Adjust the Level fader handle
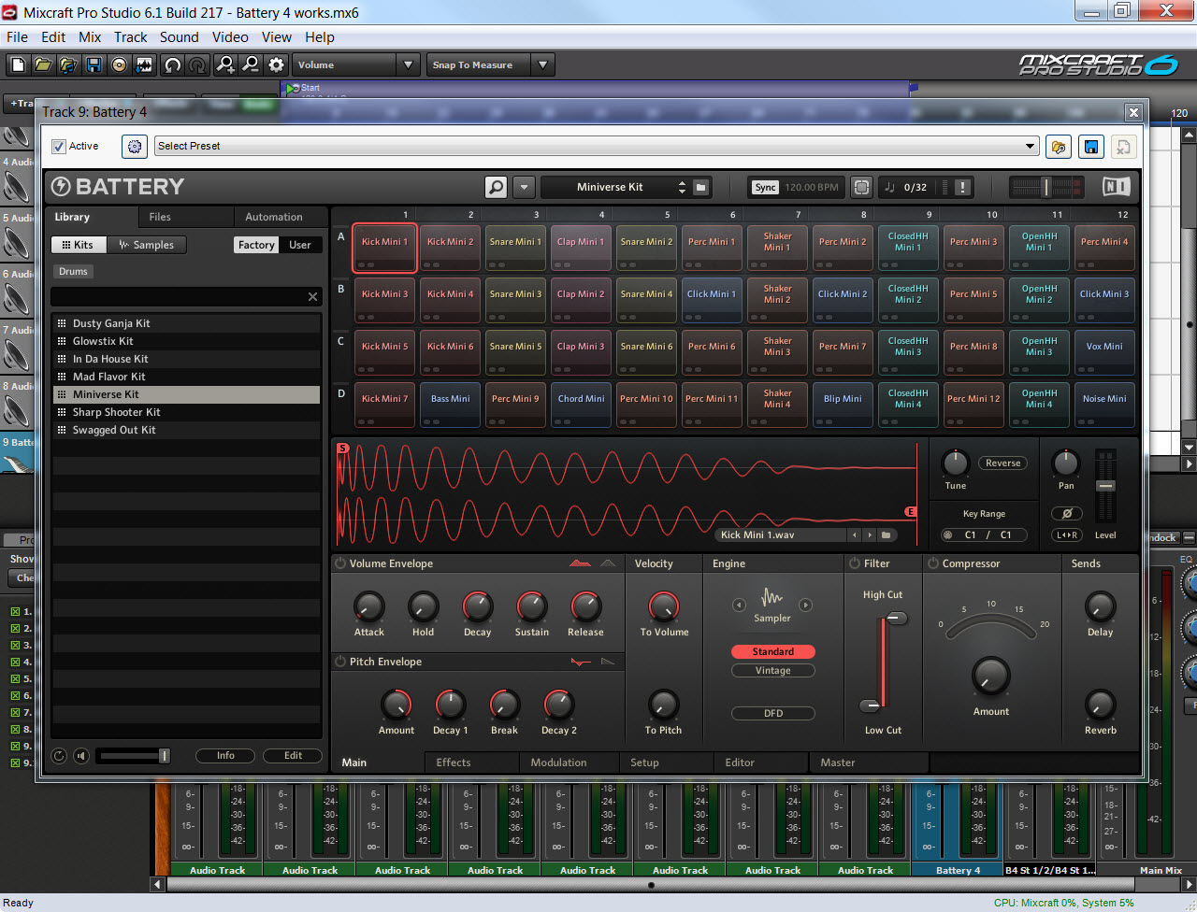Viewport: 1197px width, 912px height. pyautogui.click(x=1105, y=486)
